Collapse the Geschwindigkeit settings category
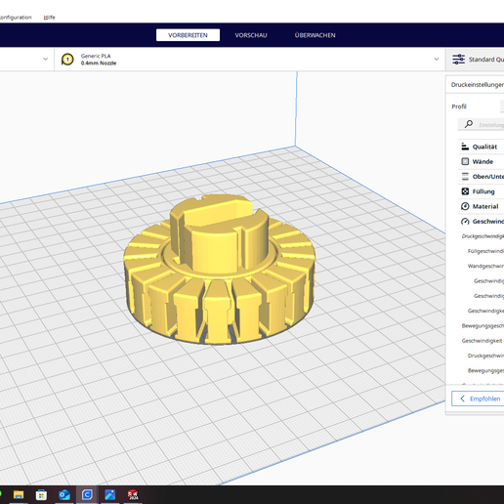 481,222
